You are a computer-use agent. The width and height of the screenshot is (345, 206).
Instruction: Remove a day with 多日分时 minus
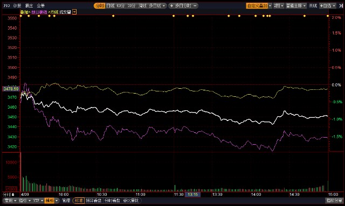click(195, 6)
